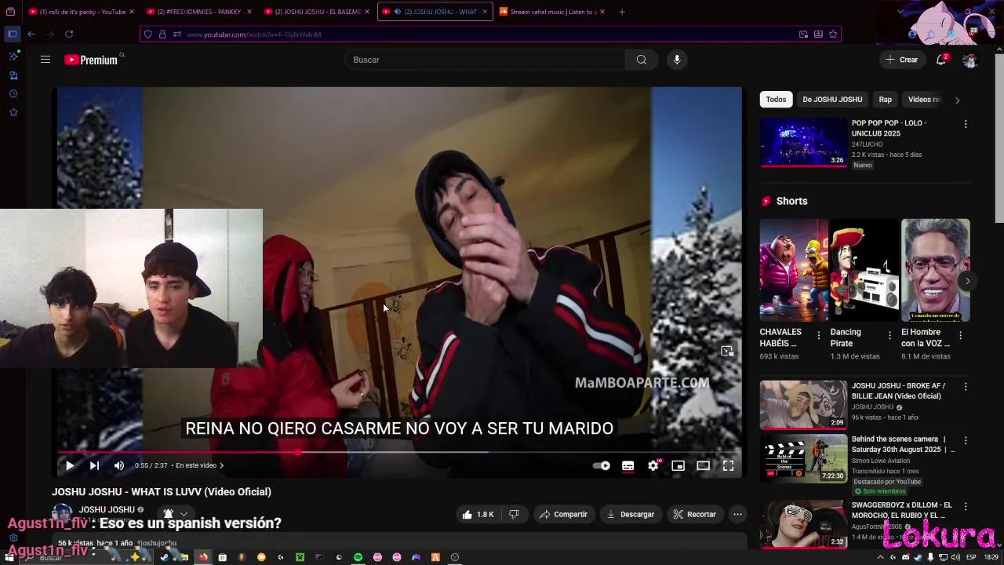
Task: Open the CHAVALES HABÉIS short
Action: point(794,270)
